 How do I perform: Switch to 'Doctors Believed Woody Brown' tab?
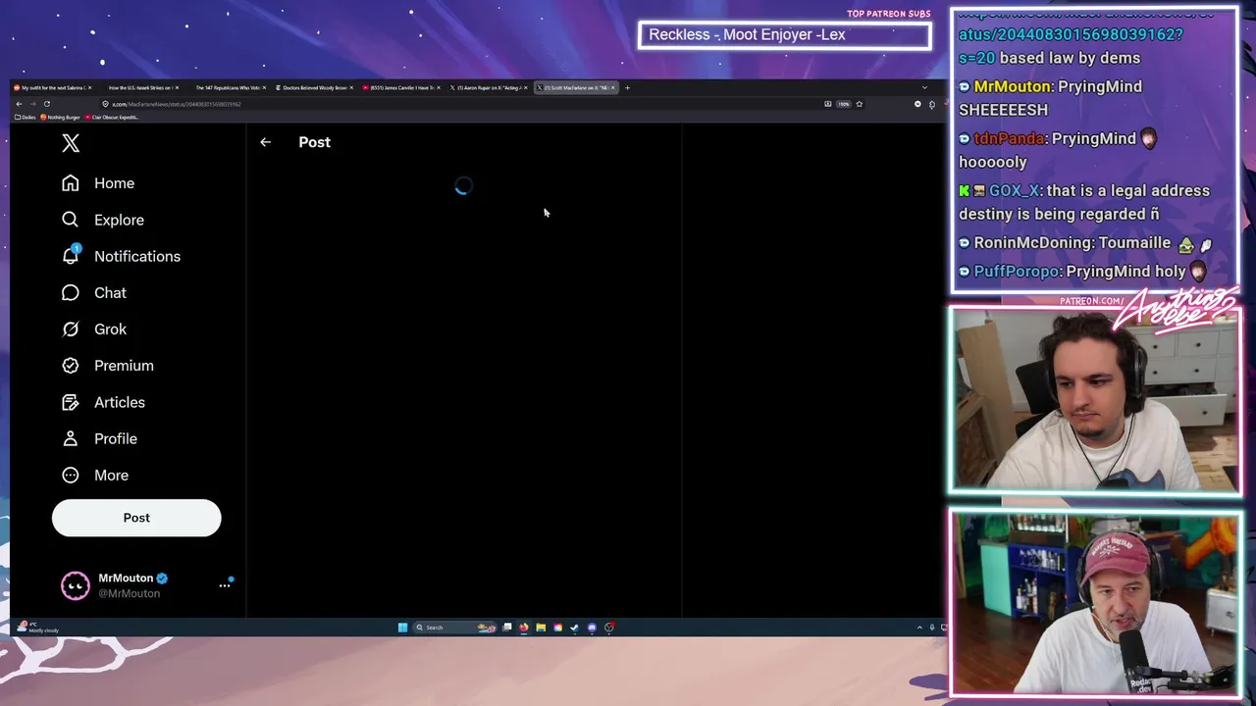312,87
